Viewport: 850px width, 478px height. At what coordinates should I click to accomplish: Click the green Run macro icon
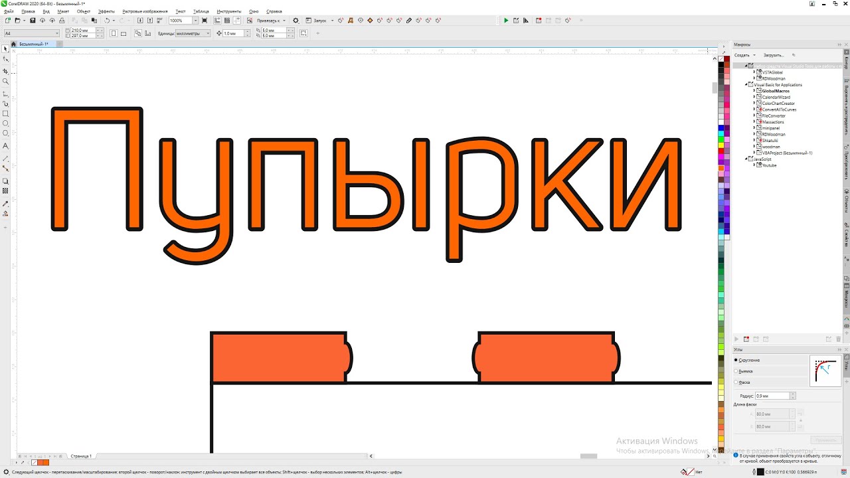[506, 21]
